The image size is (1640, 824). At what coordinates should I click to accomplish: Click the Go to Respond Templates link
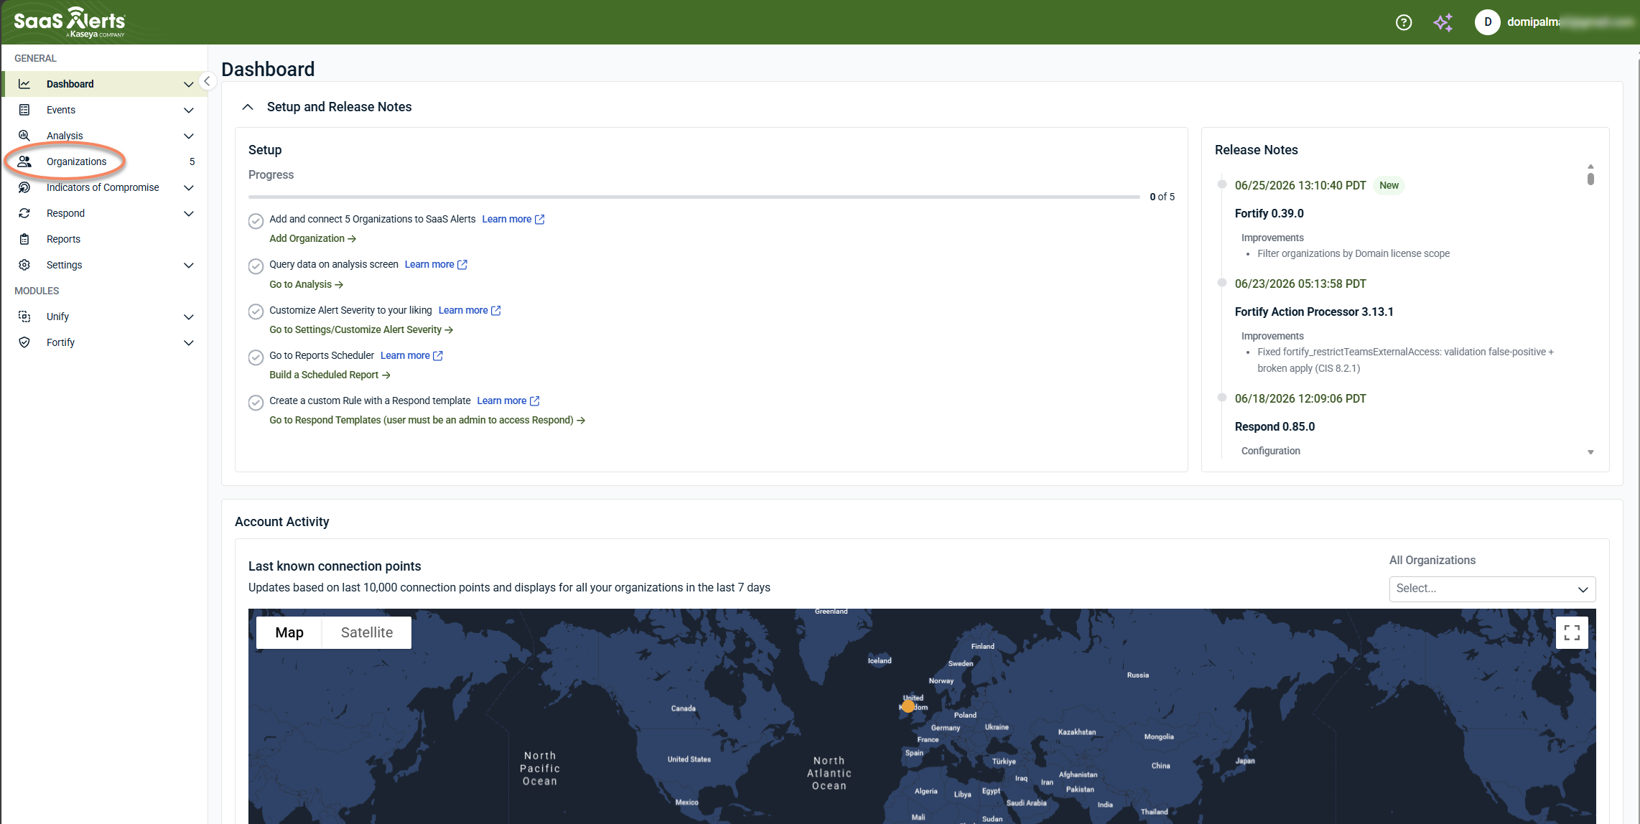[427, 420]
